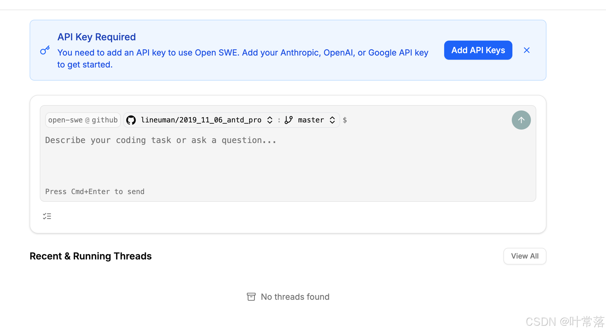Toggle the task list checklist icon
Screen dimensions: 606x332
pyautogui.click(x=47, y=216)
